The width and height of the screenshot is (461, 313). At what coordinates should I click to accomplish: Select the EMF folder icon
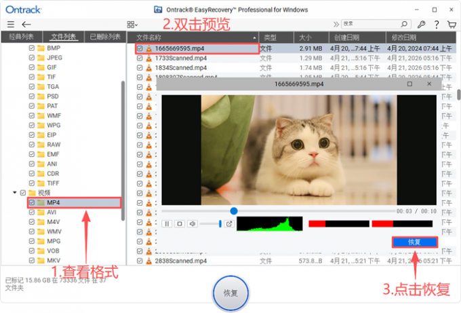coord(41,154)
